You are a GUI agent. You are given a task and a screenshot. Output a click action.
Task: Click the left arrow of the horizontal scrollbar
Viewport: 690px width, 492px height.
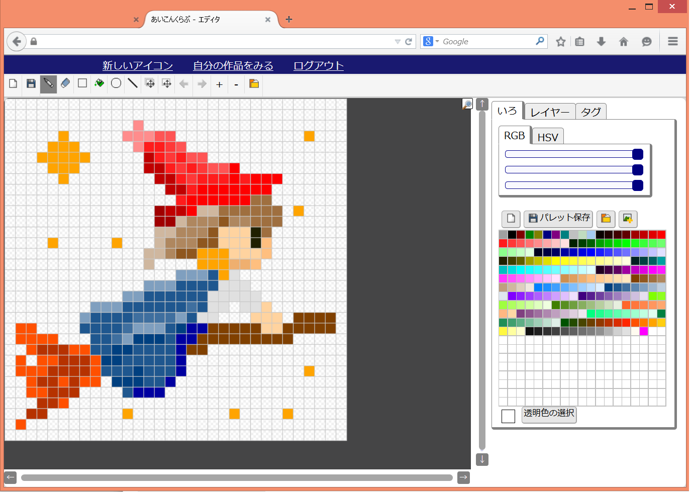tap(11, 477)
